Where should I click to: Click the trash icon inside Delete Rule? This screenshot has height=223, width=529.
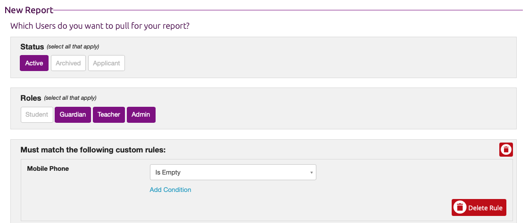(460, 207)
